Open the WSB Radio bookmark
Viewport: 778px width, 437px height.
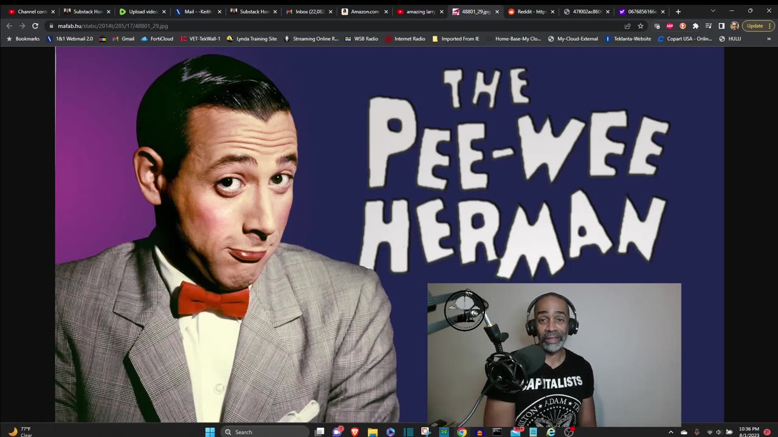361,39
